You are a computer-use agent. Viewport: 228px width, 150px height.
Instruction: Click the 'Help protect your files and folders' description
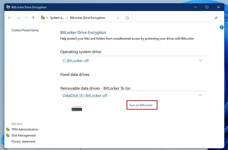pos(127,39)
